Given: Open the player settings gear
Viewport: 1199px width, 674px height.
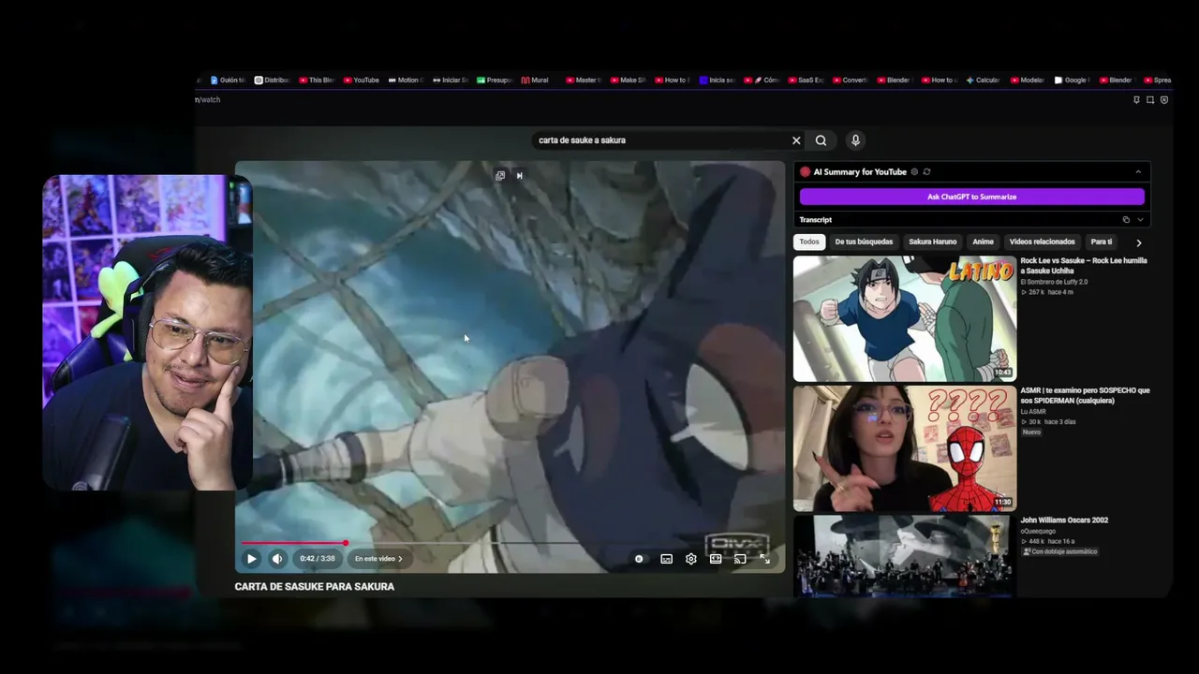Looking at the screenshot, I should tap(690, 559).
